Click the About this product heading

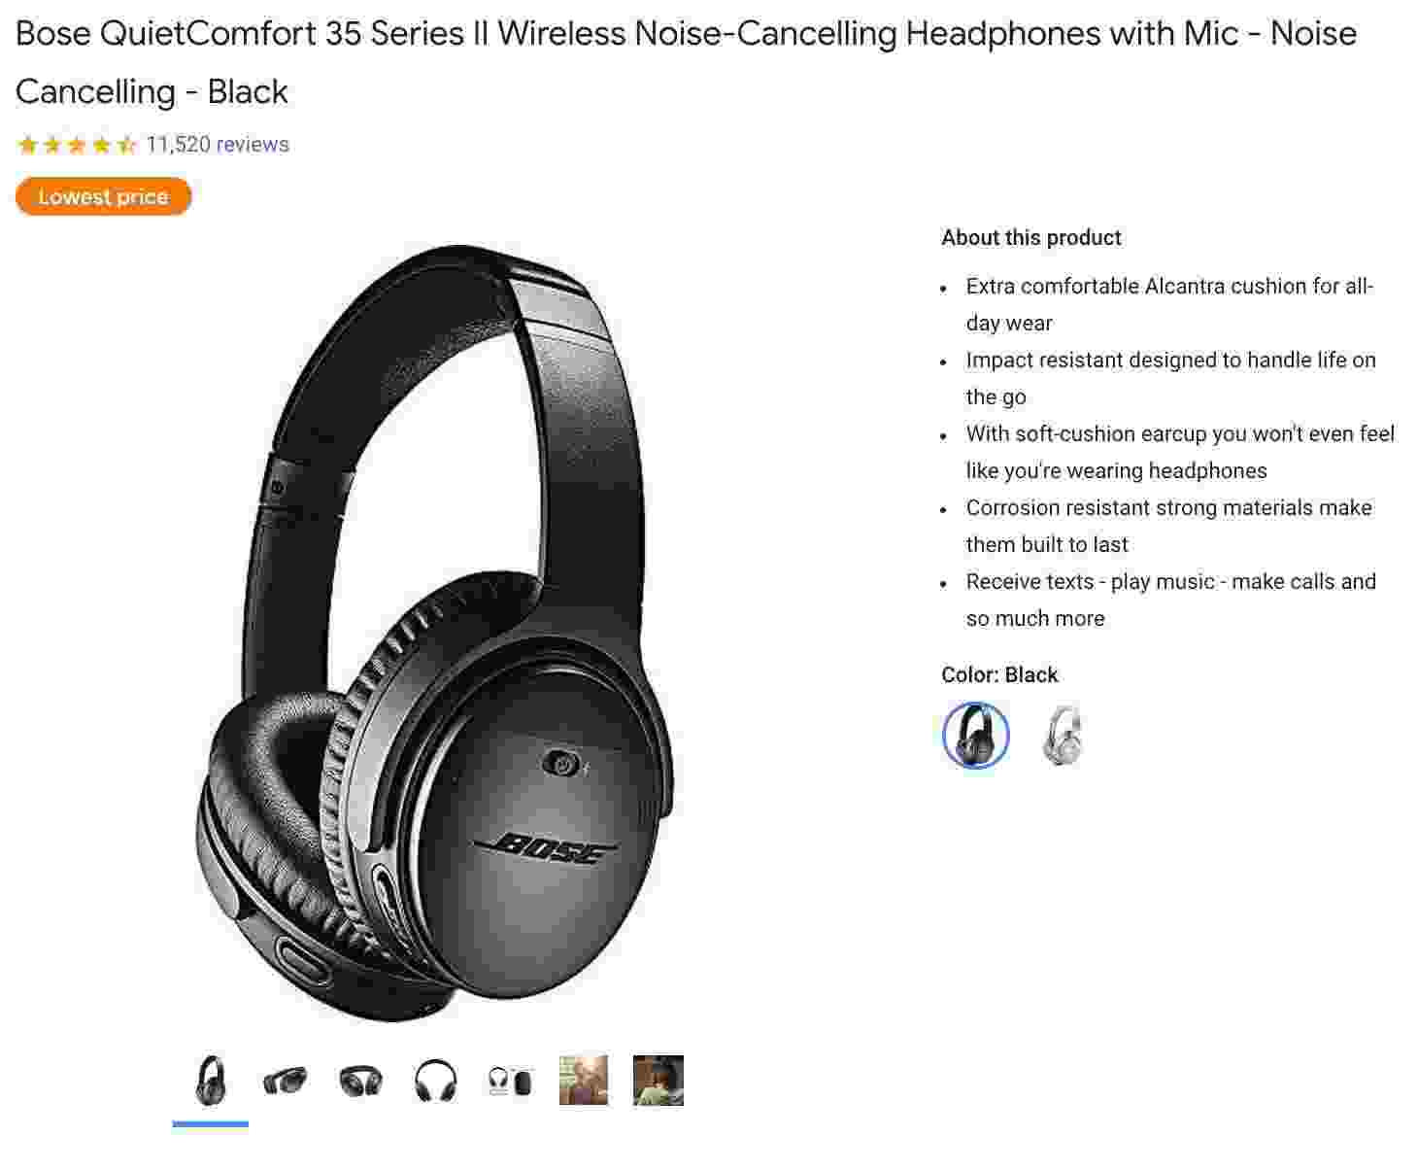click(1031, 238)
